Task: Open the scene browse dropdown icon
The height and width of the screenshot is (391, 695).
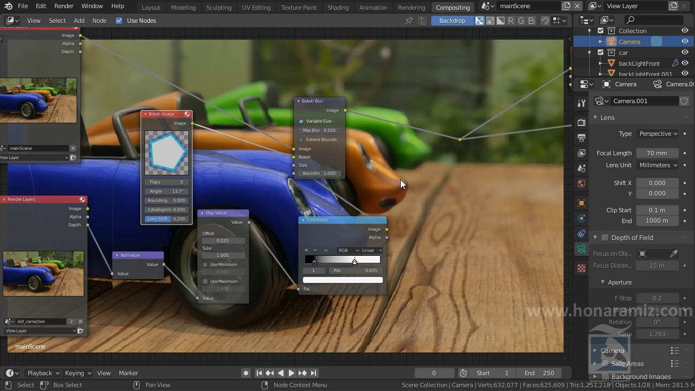Action: tap(488, 6)
